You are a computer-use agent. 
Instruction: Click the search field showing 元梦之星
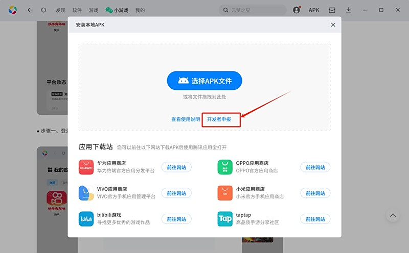click(253, 10)
